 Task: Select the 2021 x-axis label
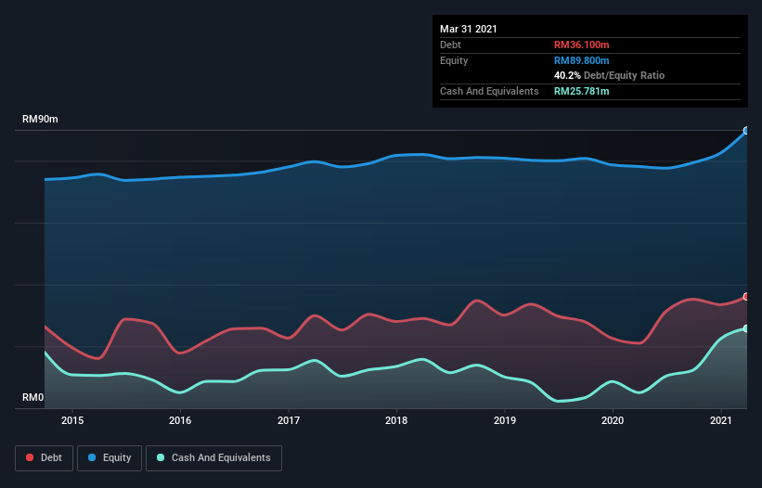[x=721, y=420]
